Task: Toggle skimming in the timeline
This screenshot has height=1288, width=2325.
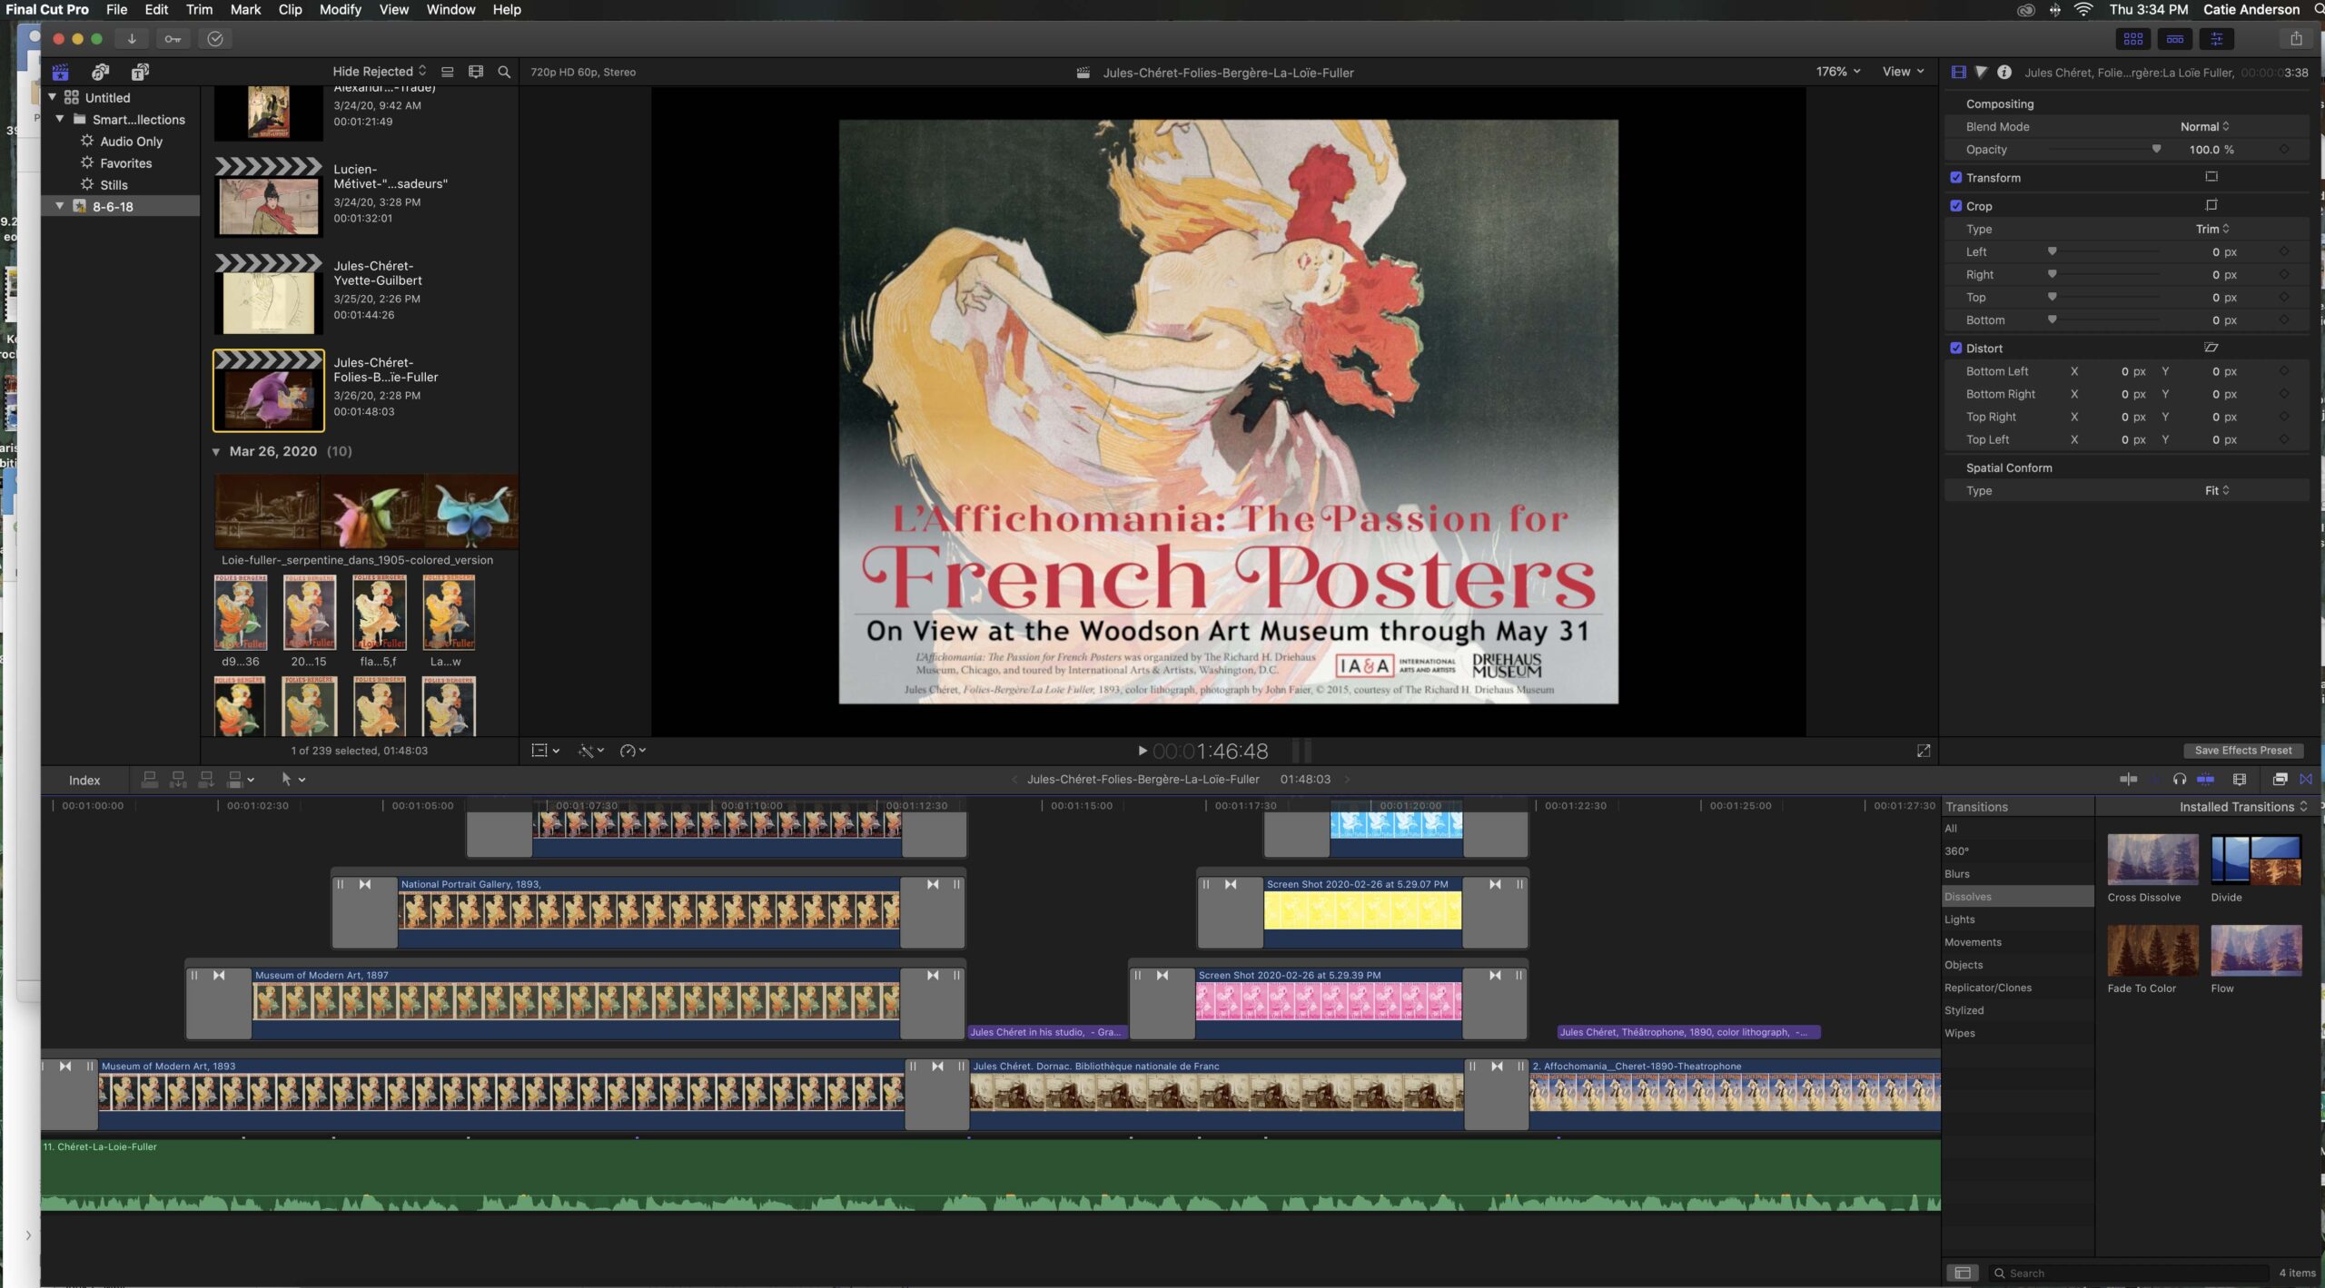Action: (2128, 780)
